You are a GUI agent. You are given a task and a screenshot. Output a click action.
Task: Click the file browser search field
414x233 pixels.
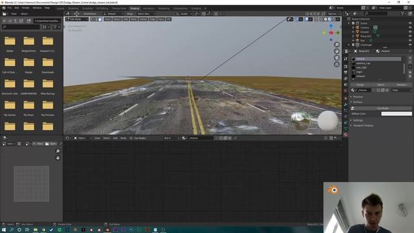tap(21, 27)
